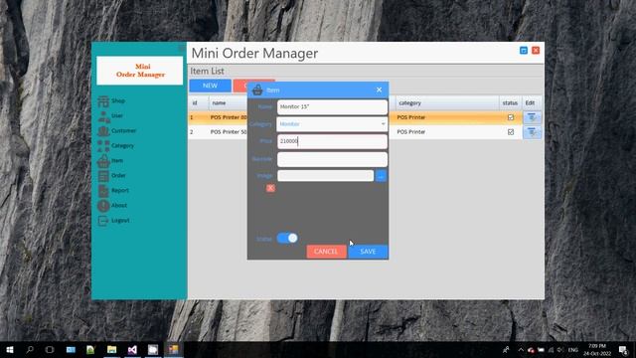Click CANCEL in the Item dialog
The image size is (636, 358).
click(326, 252)
